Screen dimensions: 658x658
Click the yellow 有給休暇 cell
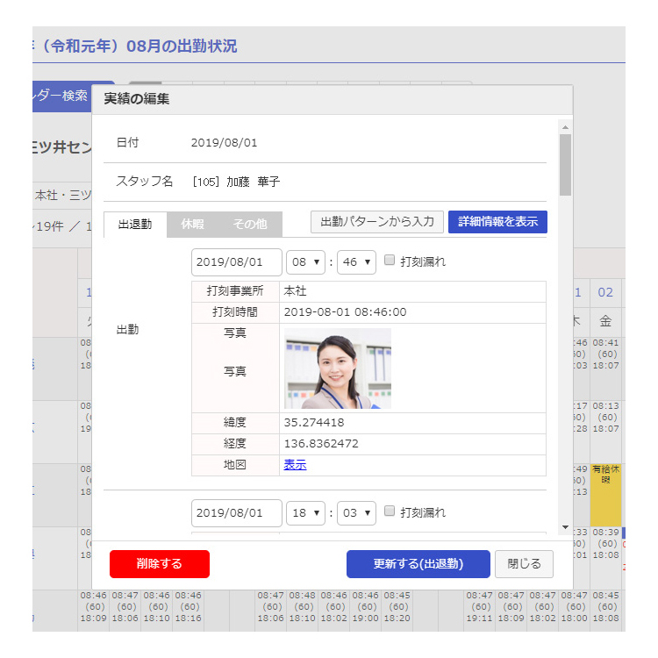point(605,495)
